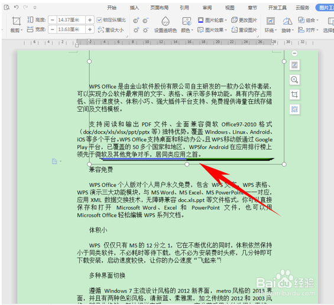Select the 裁剪 crop tool icon
Image resolution: width=334 pixels, height=305 pixels.
coord(16,21)
